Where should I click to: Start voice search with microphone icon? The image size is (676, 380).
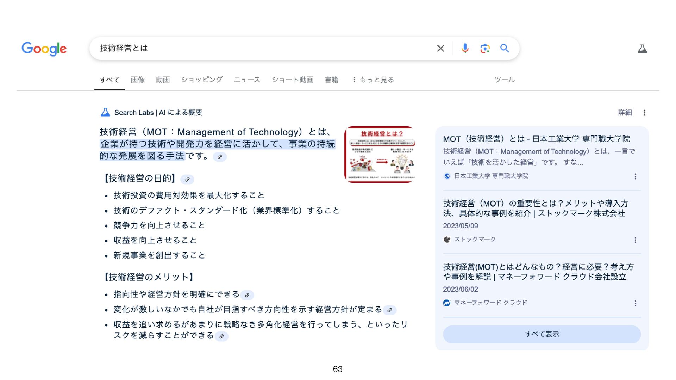(x=465, y=49)
